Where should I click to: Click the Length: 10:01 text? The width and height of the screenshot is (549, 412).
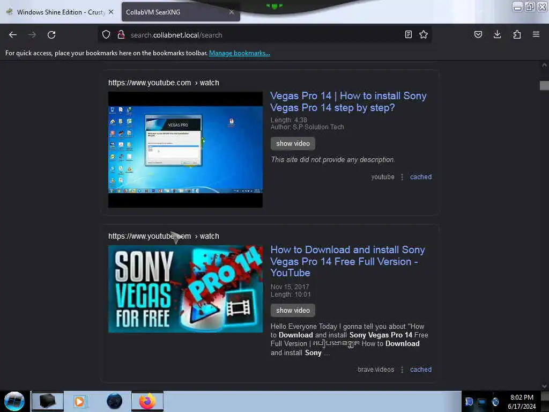coord(291,295)
